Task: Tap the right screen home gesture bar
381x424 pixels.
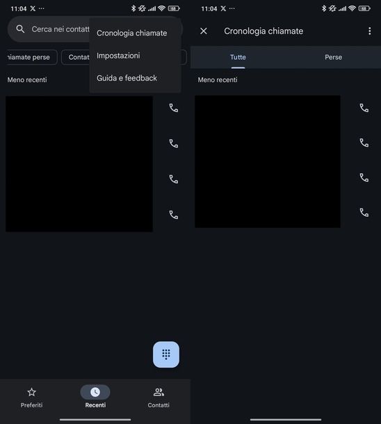Action: point(286,420)
